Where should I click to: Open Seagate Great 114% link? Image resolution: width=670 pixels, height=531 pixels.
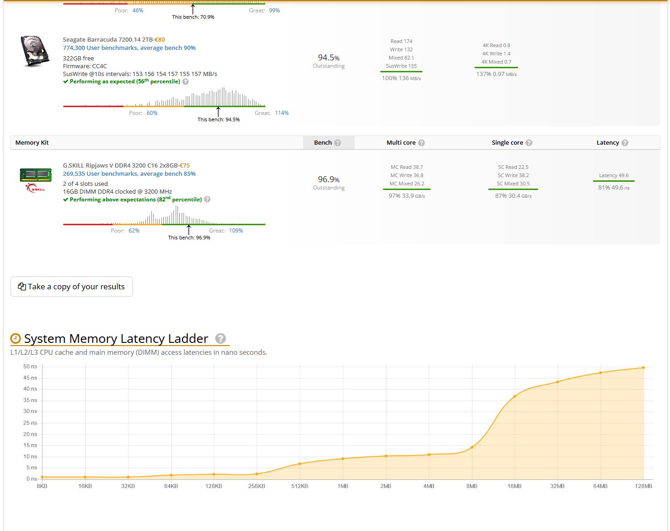[x=282, y=113]
